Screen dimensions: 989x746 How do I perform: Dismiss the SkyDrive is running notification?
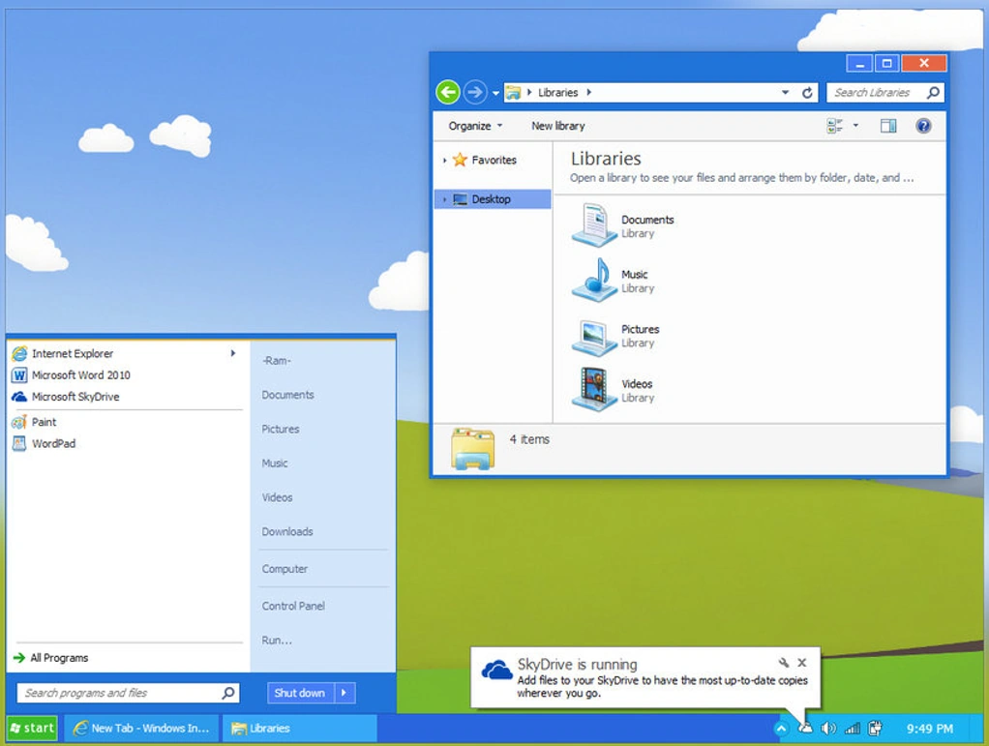(x=801, y=663)
